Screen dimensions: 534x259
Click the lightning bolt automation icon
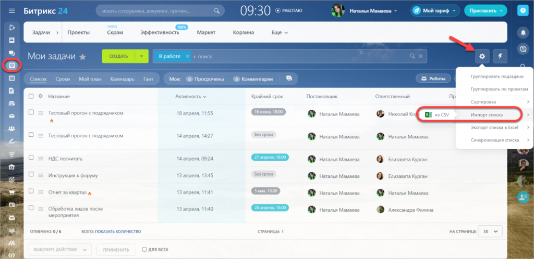pyautogui.click(x=500, y=56)
